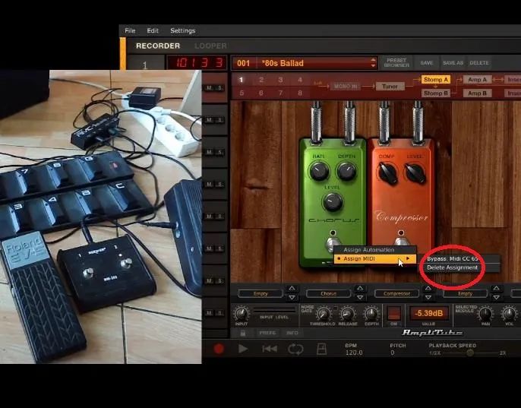The width and height of the screenshot is (521, 408).
Task: Activate Stomp A in signal chain
Action: (x=436, y=80)
